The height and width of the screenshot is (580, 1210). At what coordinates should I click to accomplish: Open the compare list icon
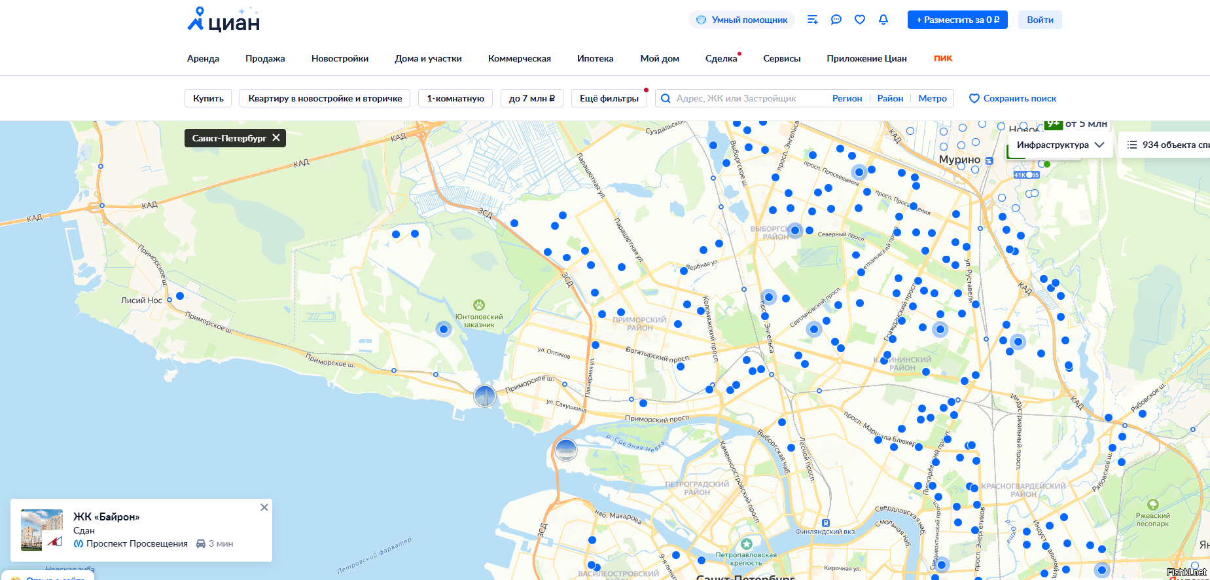[813, 20]
